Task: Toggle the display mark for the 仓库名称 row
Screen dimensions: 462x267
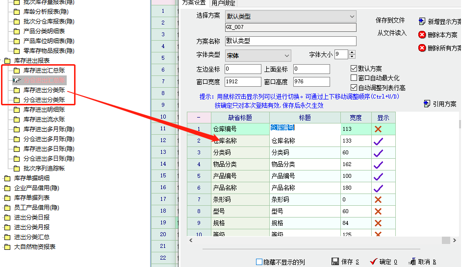Action: [x=378, y=141]
